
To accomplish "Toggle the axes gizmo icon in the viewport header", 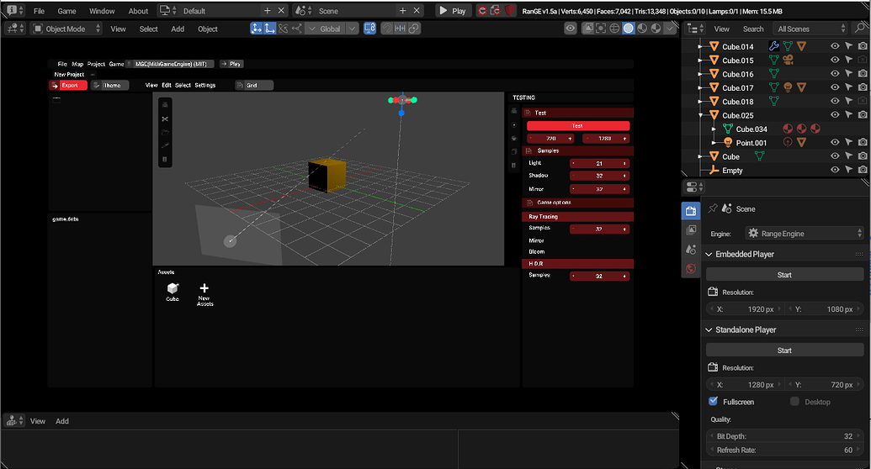I will 269,29.
